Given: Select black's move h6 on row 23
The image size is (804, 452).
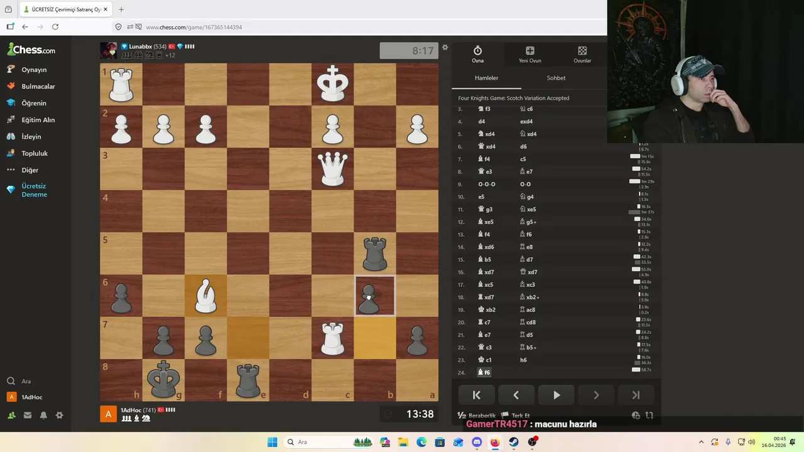Looking at the screenshot, I should click(x=523, y=360).
